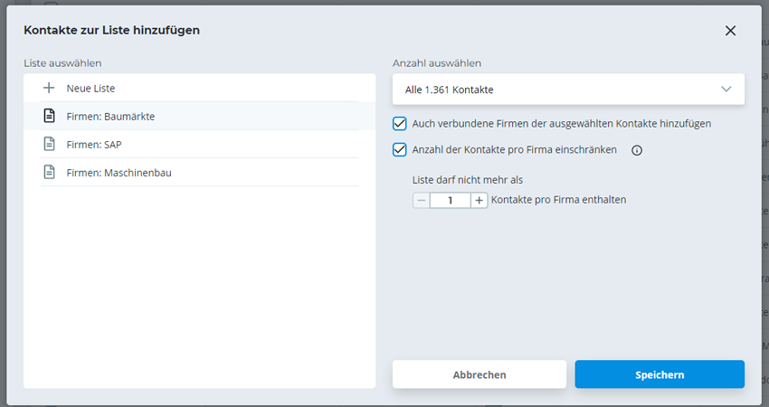
Task: Click the Abbrechen button
Action: [479, 374]
